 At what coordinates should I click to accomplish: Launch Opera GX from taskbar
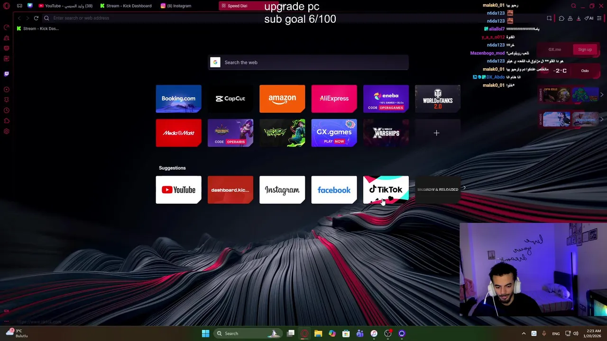pos(304,333)
